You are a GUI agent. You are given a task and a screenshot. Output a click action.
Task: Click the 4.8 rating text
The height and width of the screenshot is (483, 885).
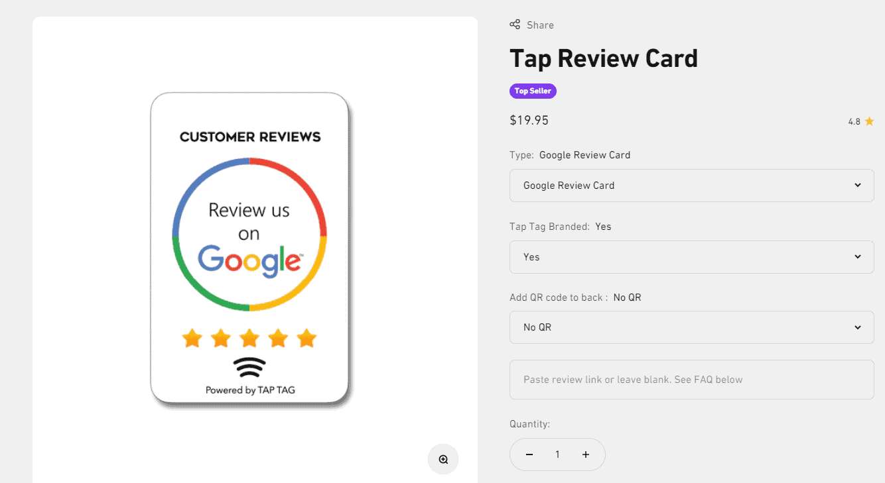[x=853, y=121]
